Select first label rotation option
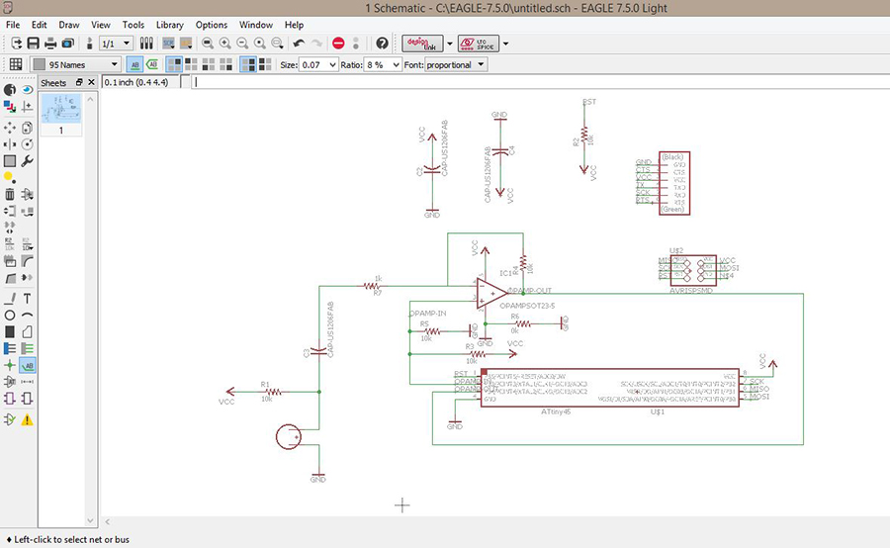This screenshot has width=890, height=548. [174, 64]
